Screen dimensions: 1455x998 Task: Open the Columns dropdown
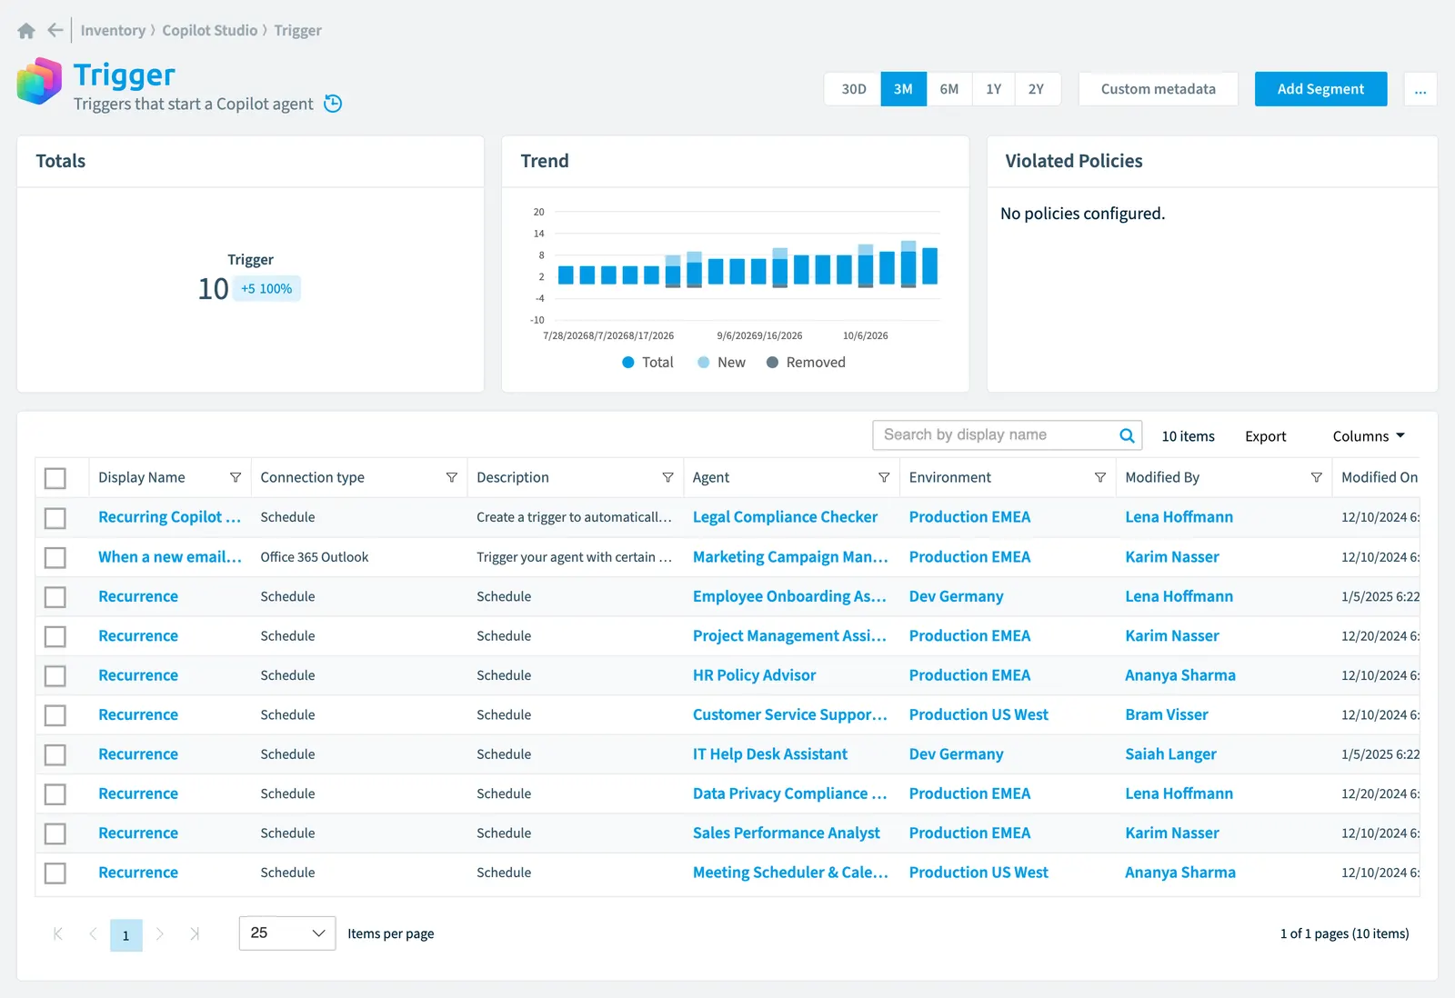pyautogui.click(x=1369, y=436)
